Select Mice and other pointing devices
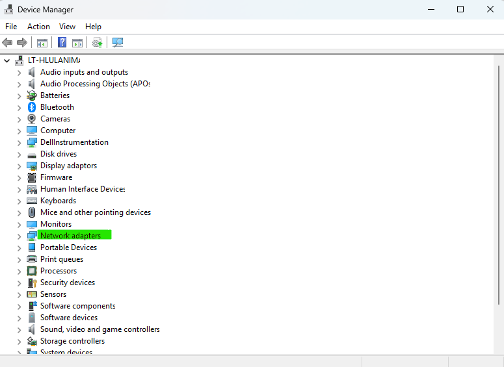 pyautogui.click(x=96, y=212)
